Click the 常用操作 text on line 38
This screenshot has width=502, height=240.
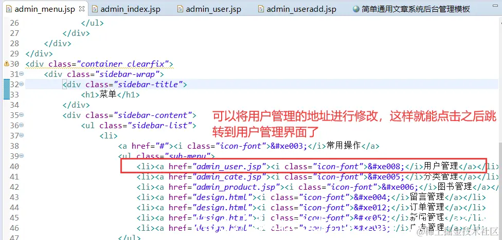(344, 146)
